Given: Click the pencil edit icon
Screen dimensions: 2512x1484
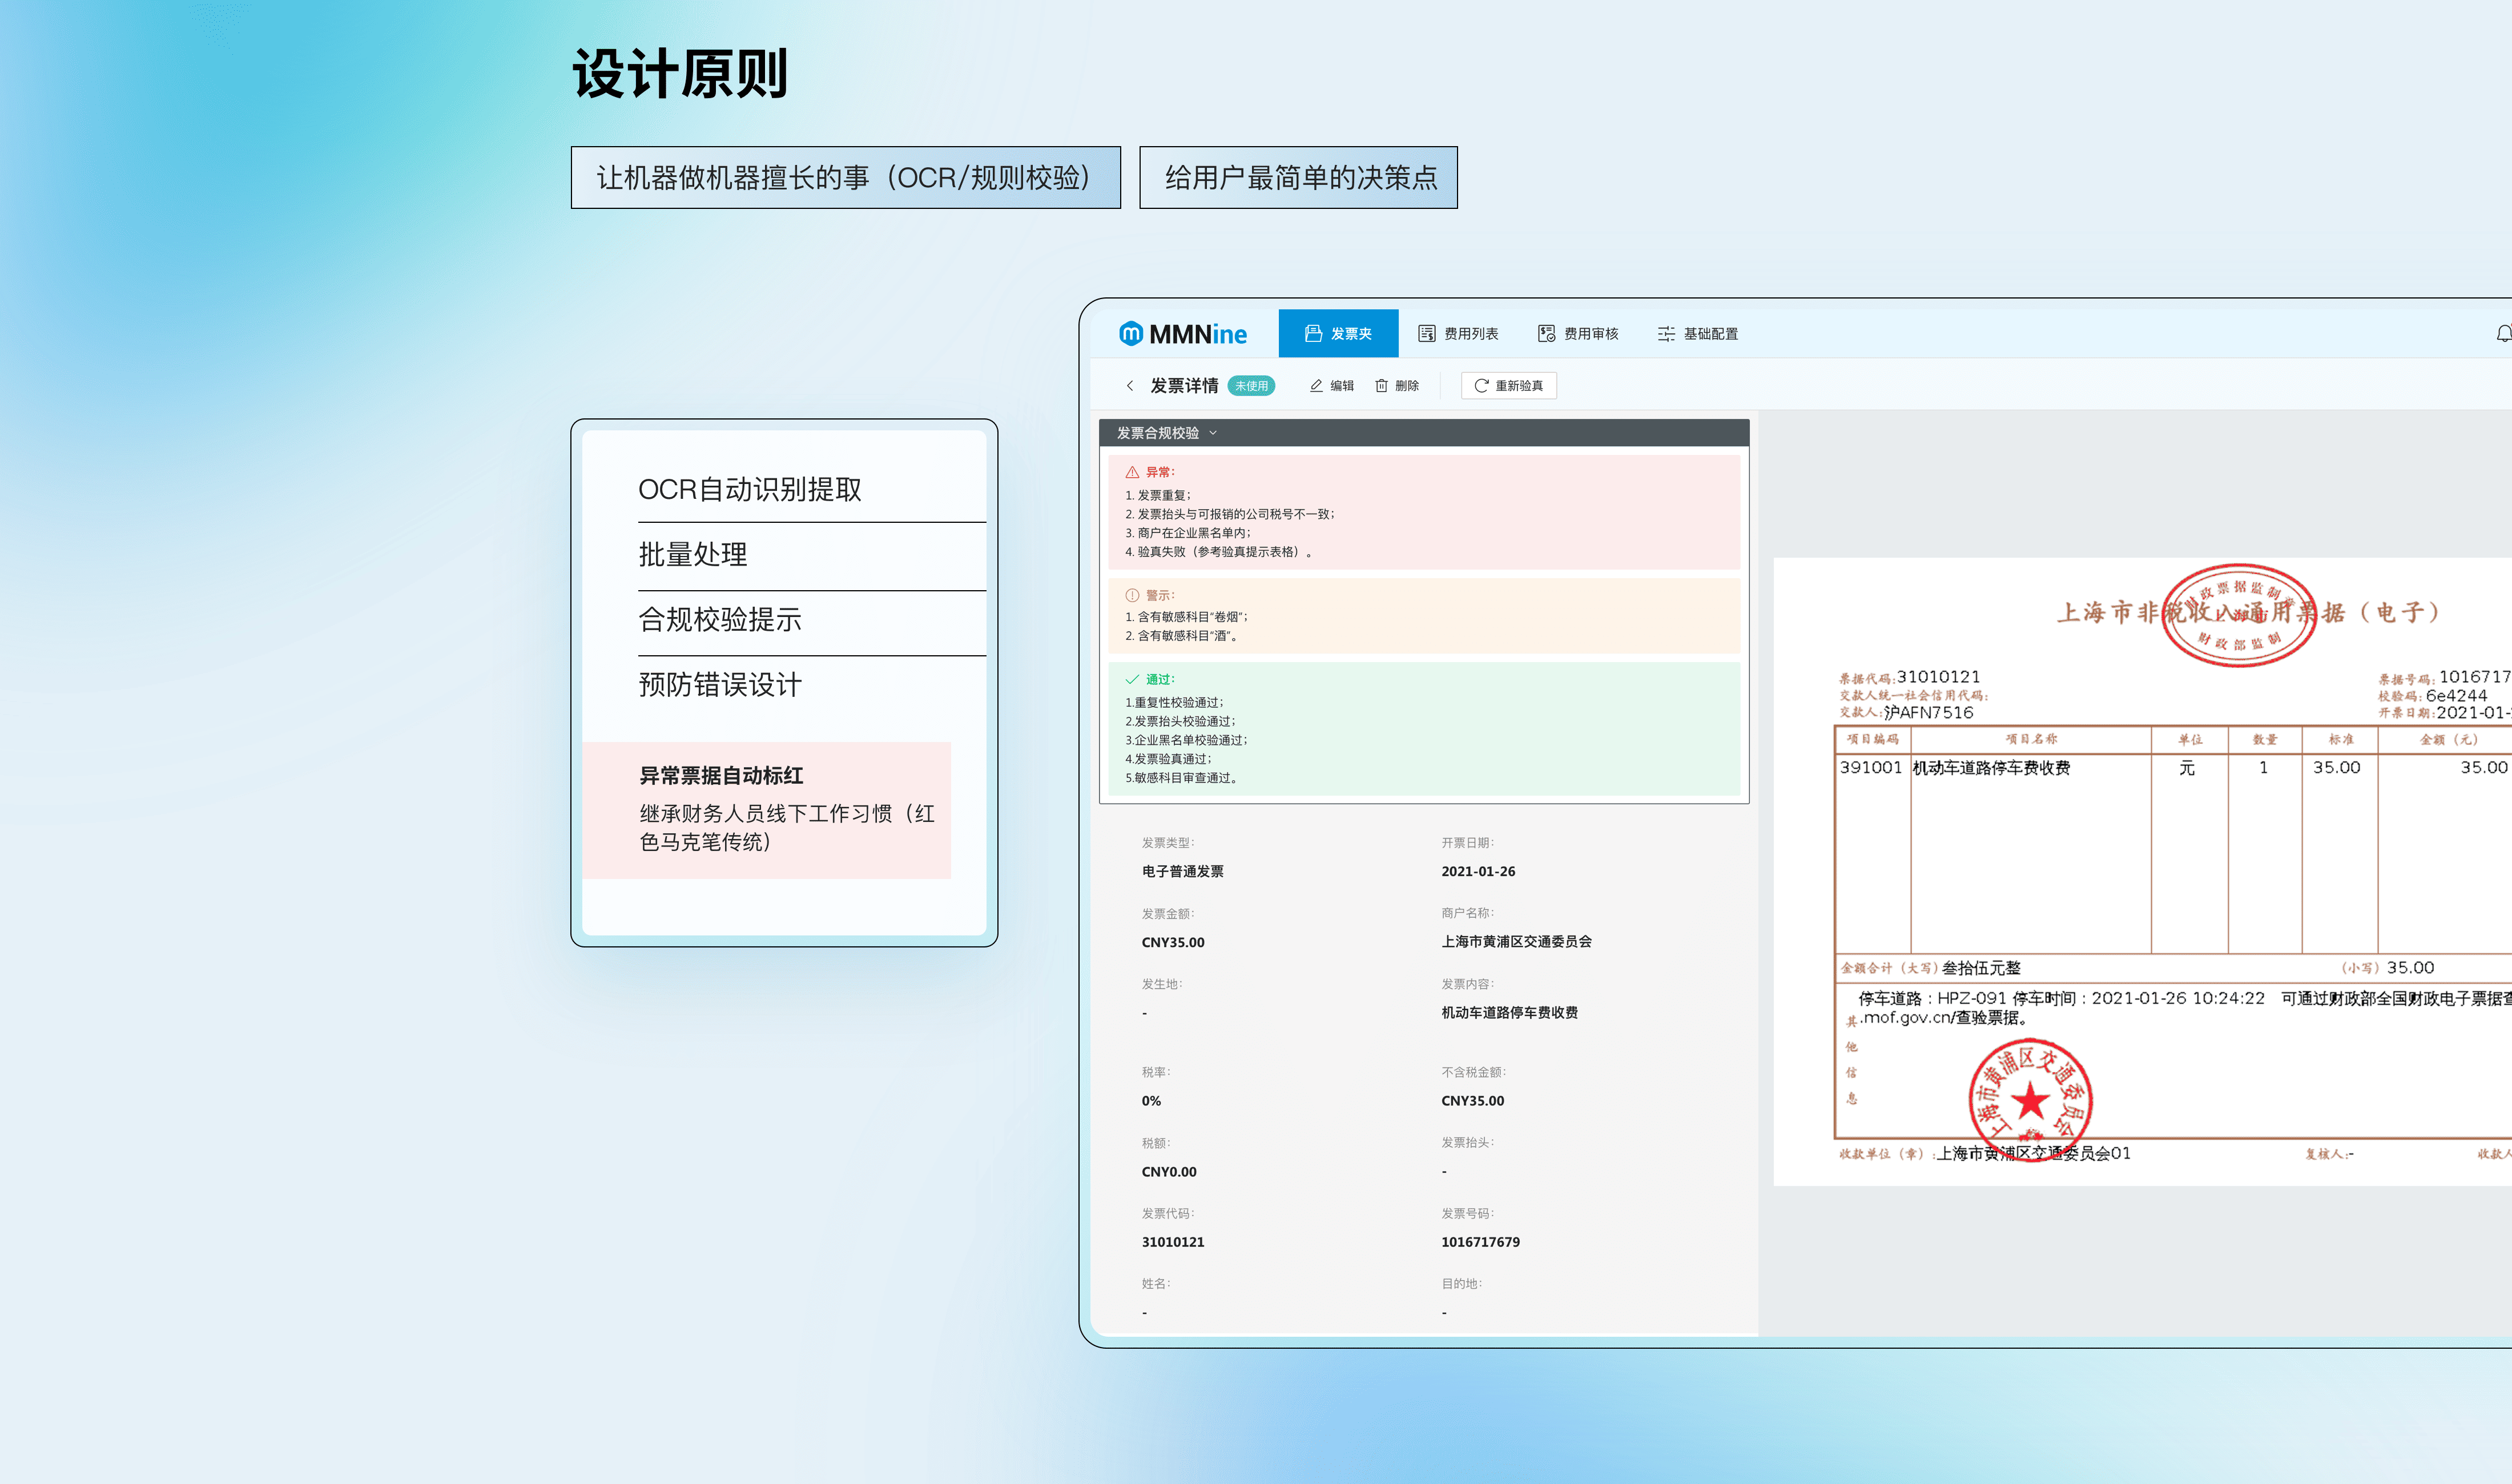Looking at the screenshot, I should [1316, 386].
